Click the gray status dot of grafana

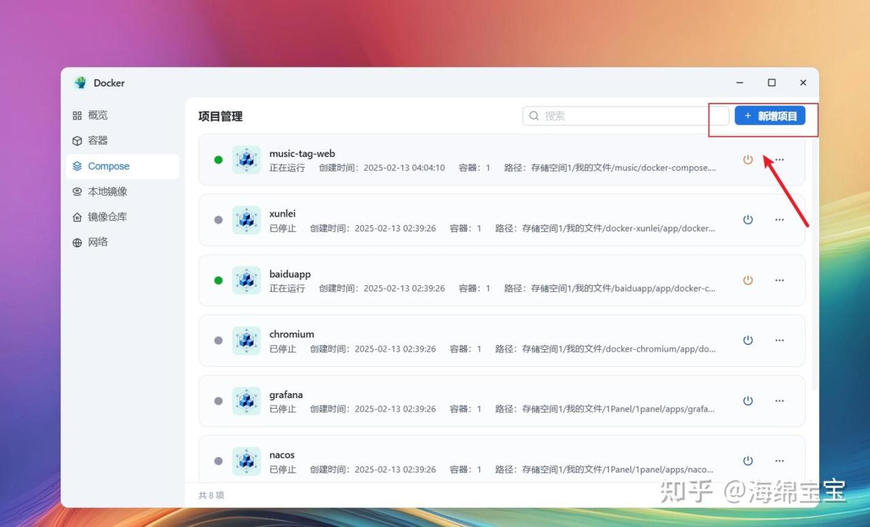click(218, 401)
